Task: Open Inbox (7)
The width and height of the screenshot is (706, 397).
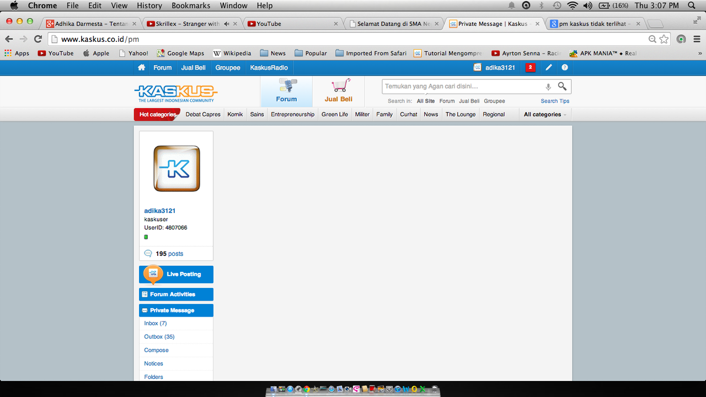Action: tap(156, 323)
